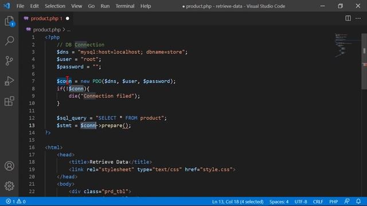Image resolution: width=367 pixels, height=206 pixels.
Task: Click the prd_tbl class value
Action: [115, 191]
